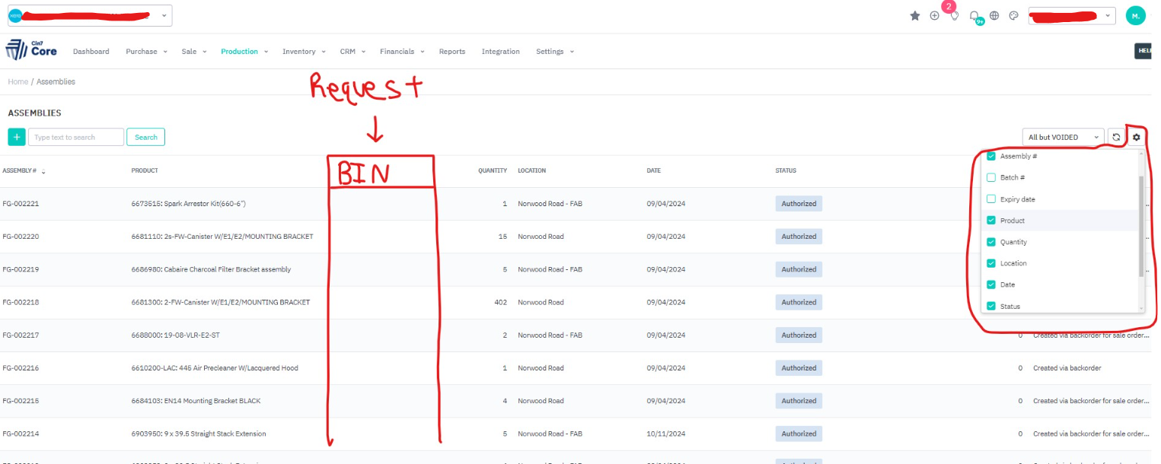Enable the Expiry date column checkbox
The width and height of the screenshot is (1161, 464).
pyautogui.click(x=991, y=199)
